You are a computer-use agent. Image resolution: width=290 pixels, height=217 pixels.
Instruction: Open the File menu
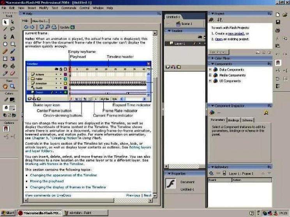4,8
